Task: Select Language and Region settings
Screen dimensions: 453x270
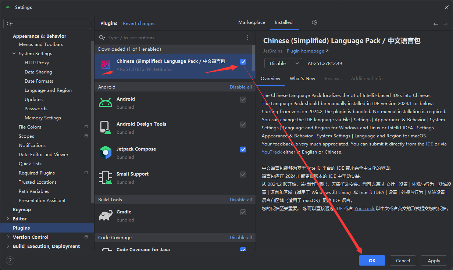Action: point(48,90)
